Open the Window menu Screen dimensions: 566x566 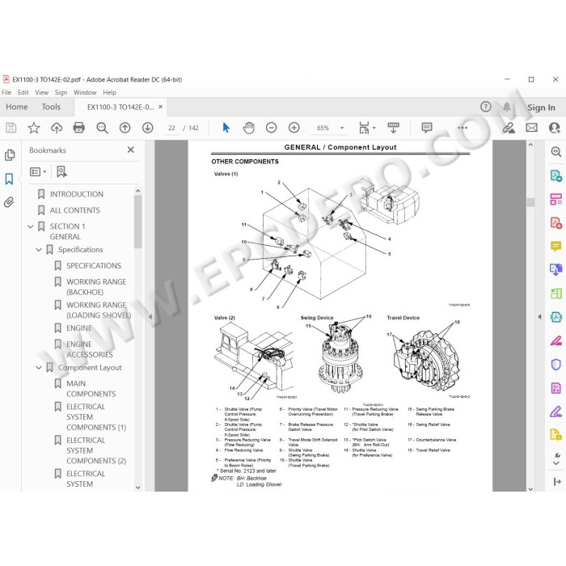pos(85,92)
